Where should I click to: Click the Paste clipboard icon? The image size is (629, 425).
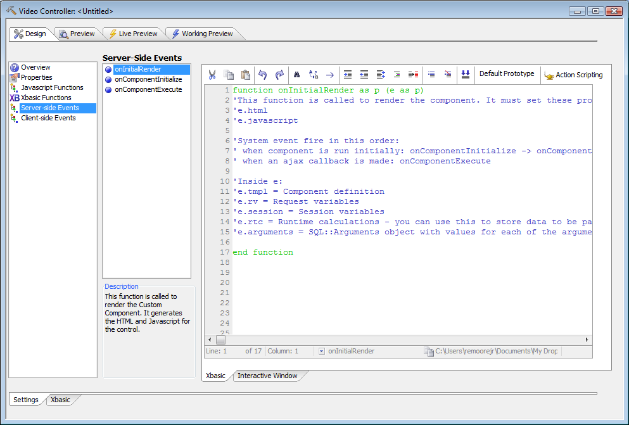pos(246,75)
